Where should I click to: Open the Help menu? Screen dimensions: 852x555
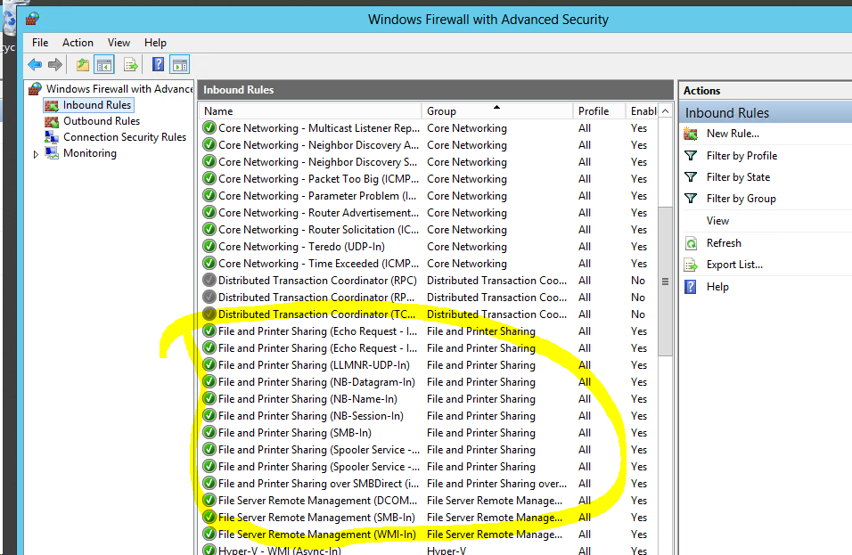pyautogui.click(x=155, y=43)
